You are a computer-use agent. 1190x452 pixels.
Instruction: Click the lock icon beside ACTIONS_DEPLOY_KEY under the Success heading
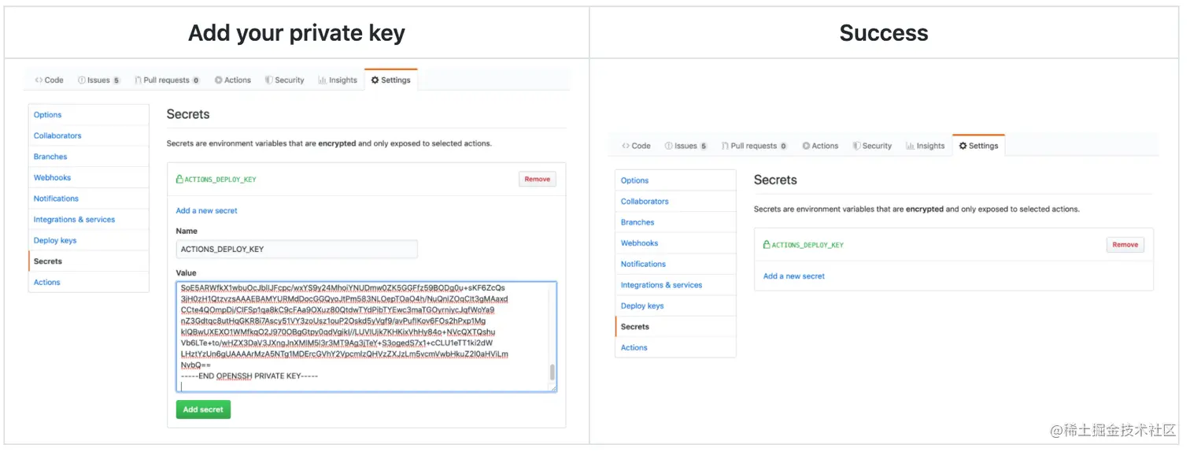(x=767, y=245)
